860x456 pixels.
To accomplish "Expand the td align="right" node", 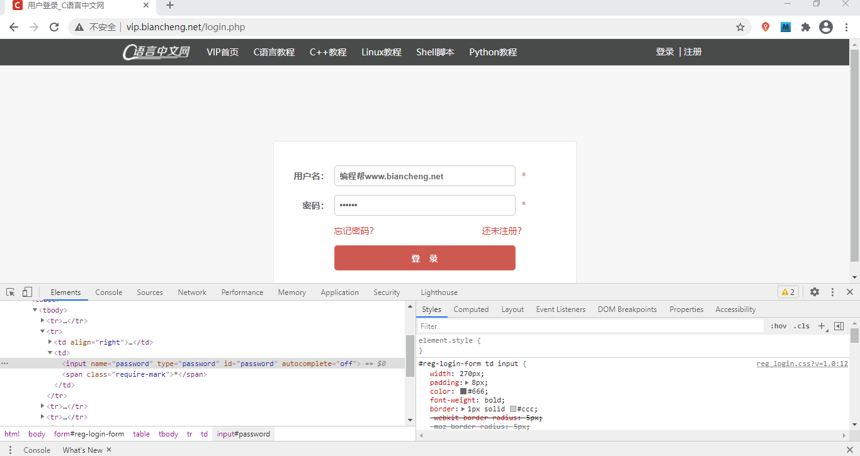I will (x=50, y=342).
